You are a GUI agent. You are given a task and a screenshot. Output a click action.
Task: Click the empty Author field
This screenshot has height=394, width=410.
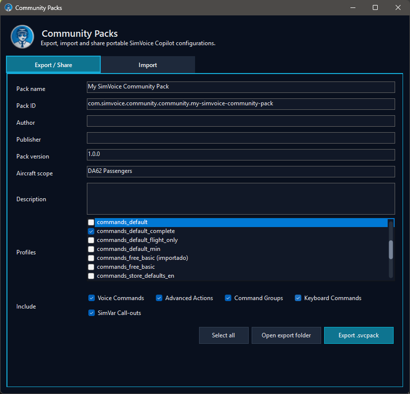241,121
